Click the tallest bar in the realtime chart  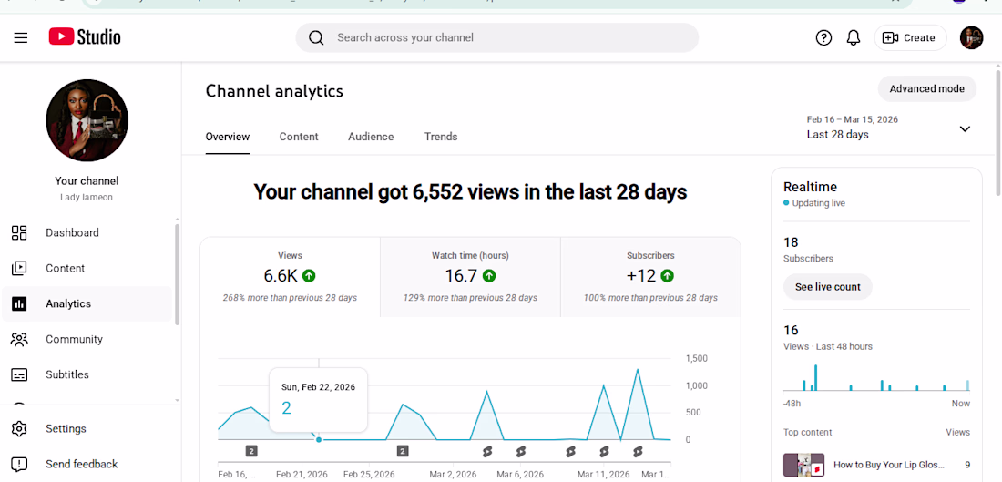(x=815, y=378)
